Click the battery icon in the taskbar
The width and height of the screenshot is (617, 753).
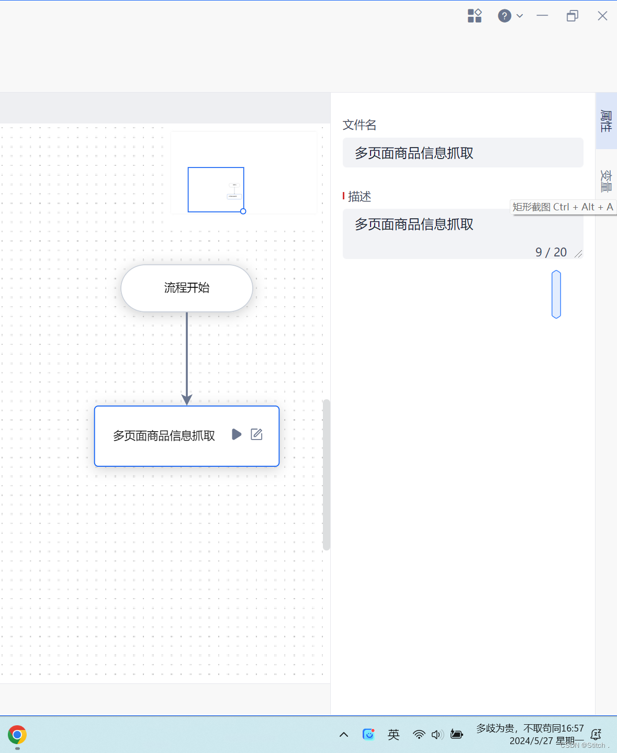pyautogui.click(x=456, y=735)
